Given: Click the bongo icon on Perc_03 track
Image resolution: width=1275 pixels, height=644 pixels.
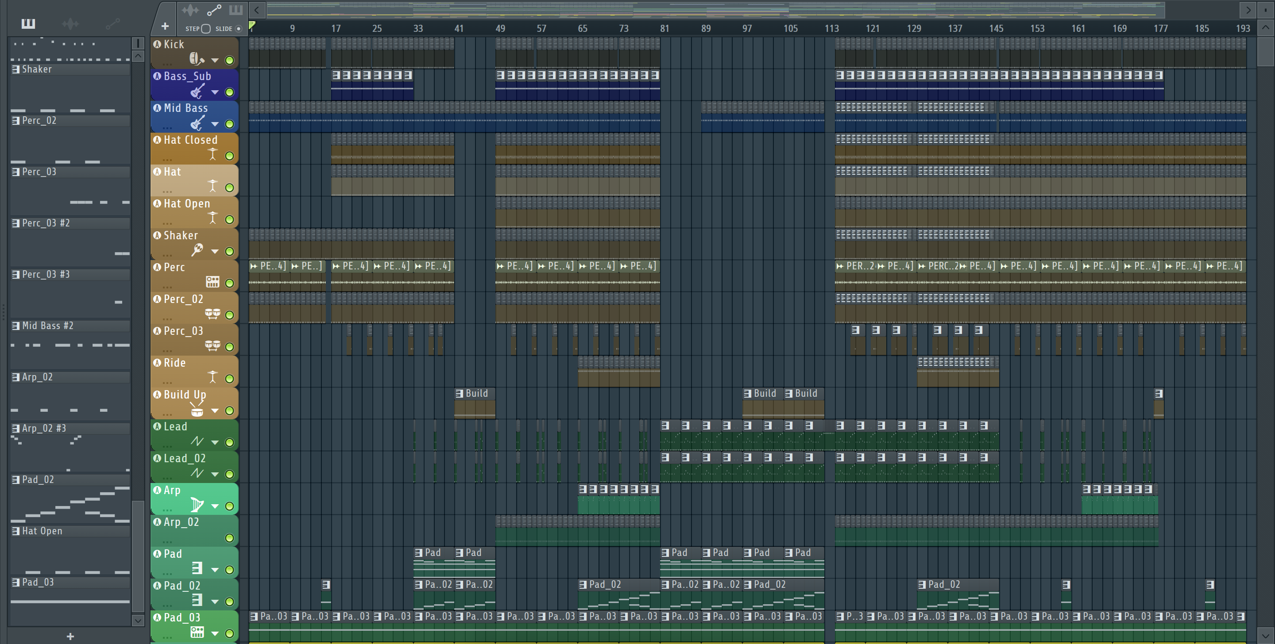Looking at the screenshot, I should click(x=212, y=346).
